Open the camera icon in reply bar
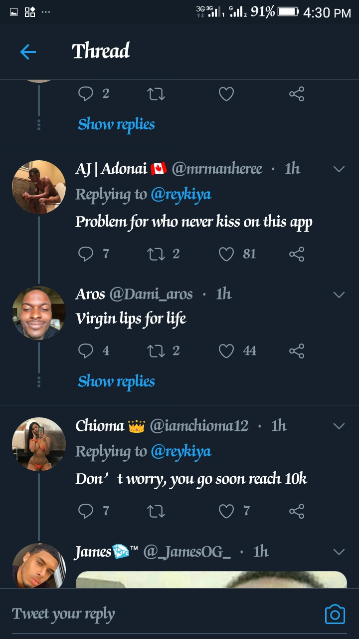Screen dimensions: 359x639 [335, 614]
